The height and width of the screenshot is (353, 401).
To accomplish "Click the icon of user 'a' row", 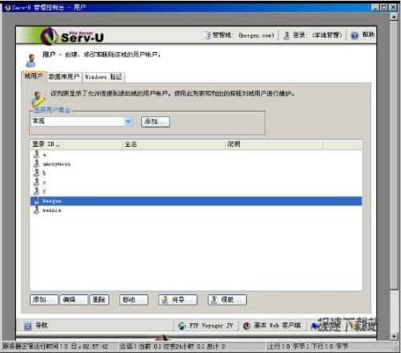I will (37, 155).
